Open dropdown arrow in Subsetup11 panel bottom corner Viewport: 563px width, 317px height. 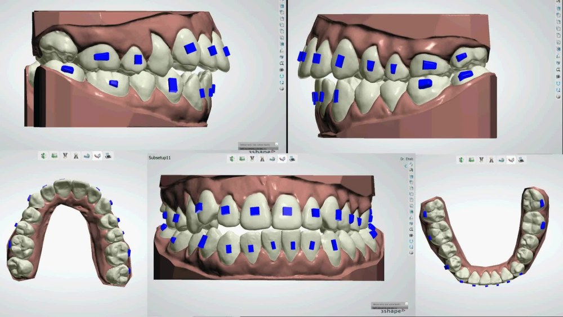coord(406,304)
